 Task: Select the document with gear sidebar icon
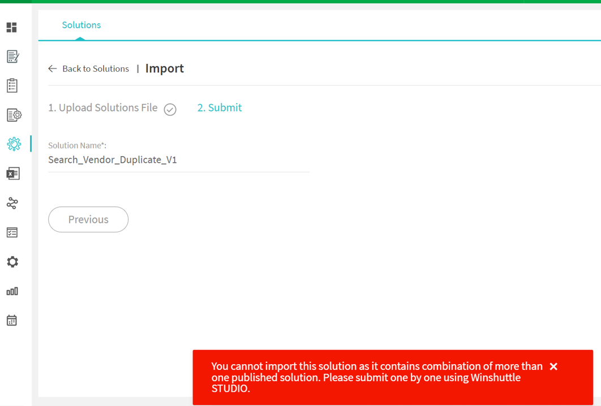pyautogui.click(x=14, y=115)
